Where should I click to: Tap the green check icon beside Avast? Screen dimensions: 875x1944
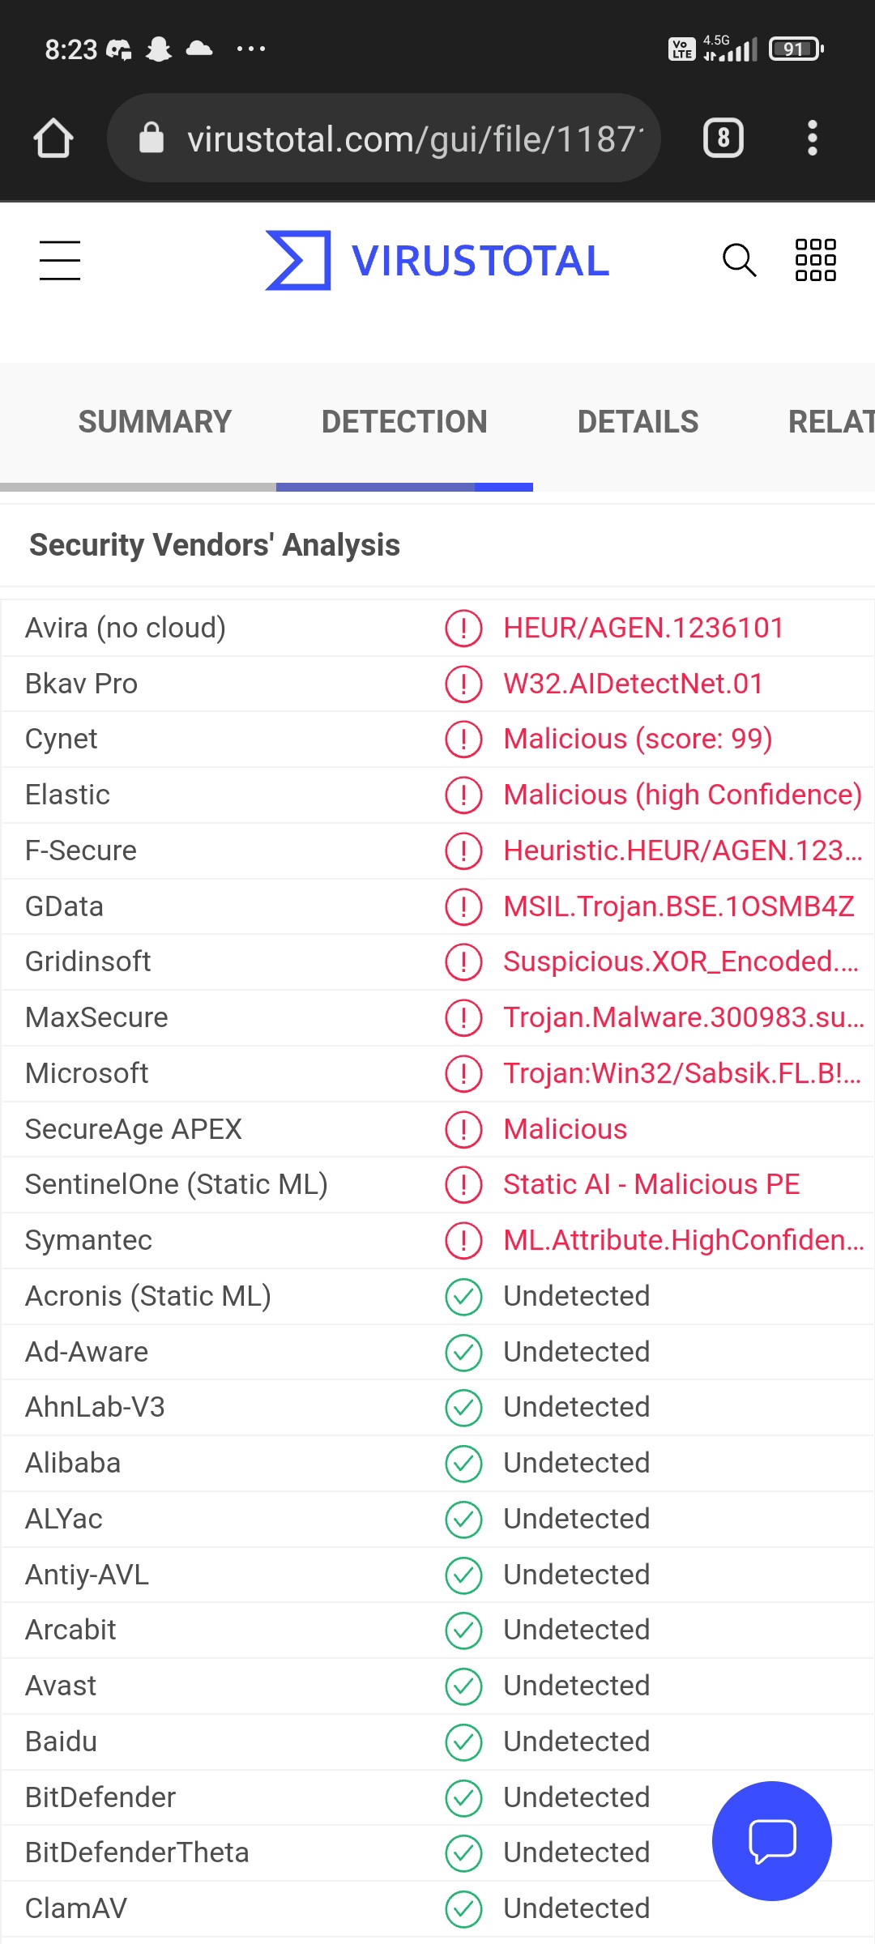pyautogui.click(x=463, y=1686)
